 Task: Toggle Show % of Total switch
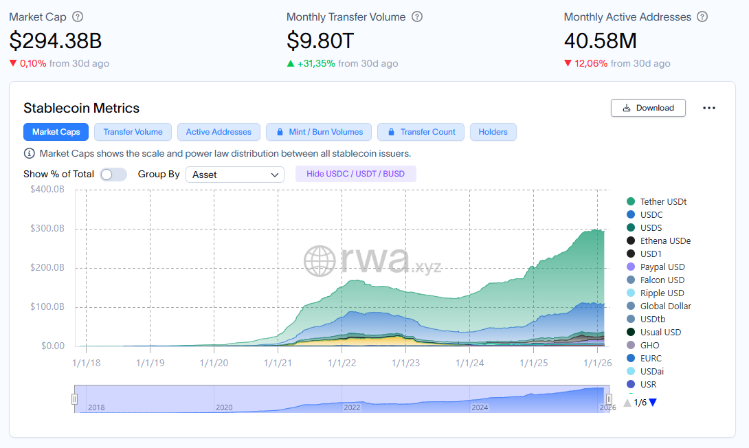[x=113, y=175]
